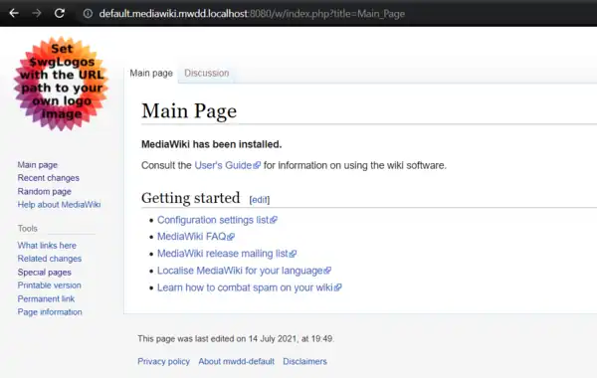Open Localise MediaWiki for your language link
The height and width of the screenshot is (378, 597).
coord(240,271)
